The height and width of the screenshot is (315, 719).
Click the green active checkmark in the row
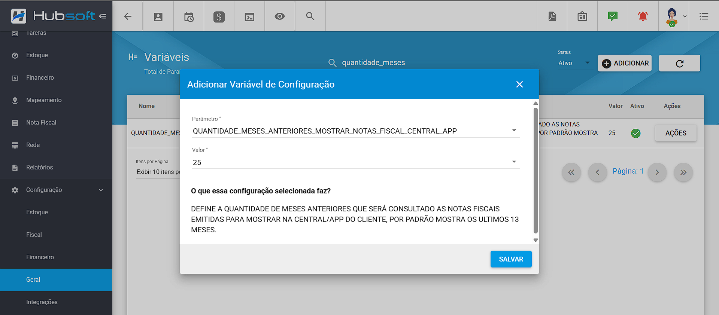click(x=636, y=133)
